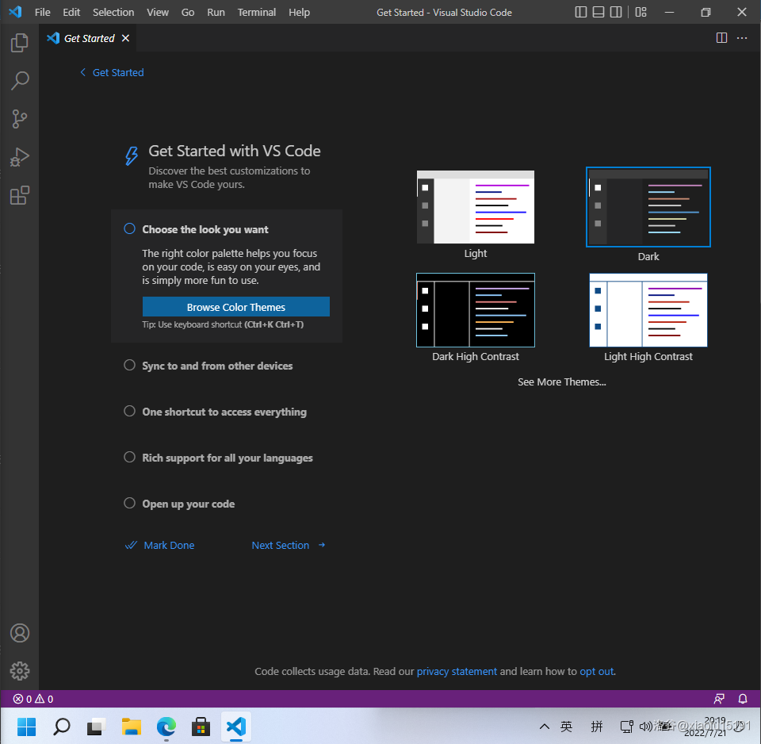Mark 'Choose the look you want' step circle

(129, 228)
